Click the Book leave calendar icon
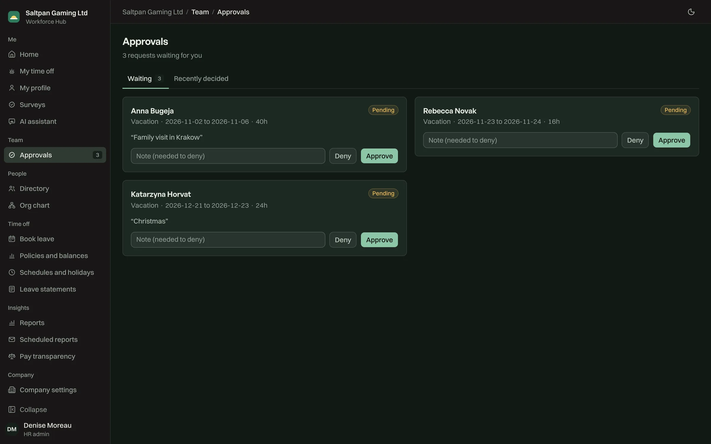The height and width of the screenshot is (444, 711). tap(12, 239)
